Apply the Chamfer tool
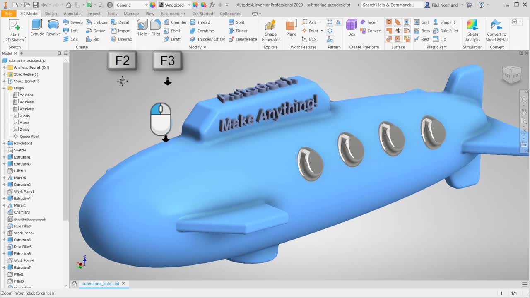 (175, 22)
